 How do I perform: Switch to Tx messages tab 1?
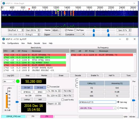[x=77, y=81]
